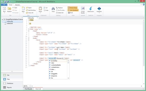Click the Copy icon
This screenshot has width=146, height=91.
[x=44, y=10]
